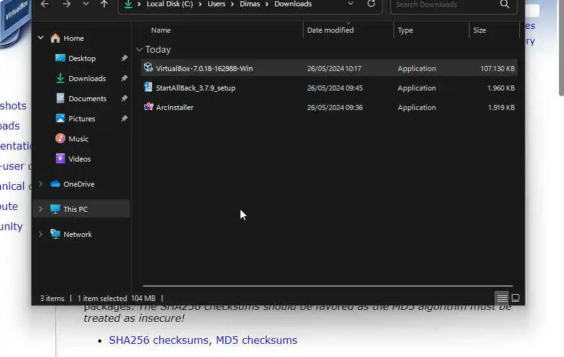
Task: Sort by Size column header
Action: pyautogui.click(x=480, y=30)
